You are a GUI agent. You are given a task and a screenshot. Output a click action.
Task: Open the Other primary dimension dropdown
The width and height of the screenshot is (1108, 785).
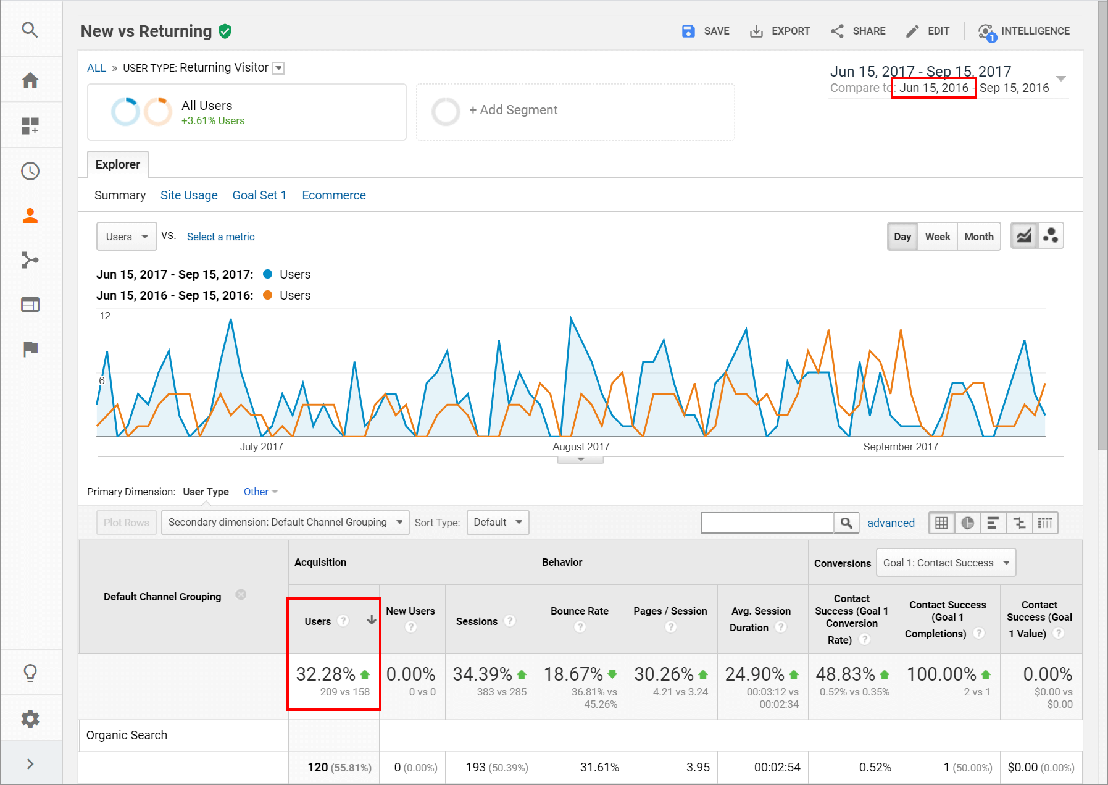click(x=260, y=492)
